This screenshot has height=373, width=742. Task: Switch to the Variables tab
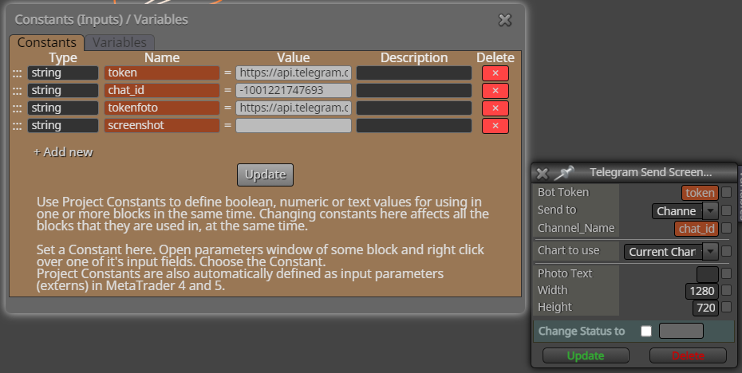[119, 42]
